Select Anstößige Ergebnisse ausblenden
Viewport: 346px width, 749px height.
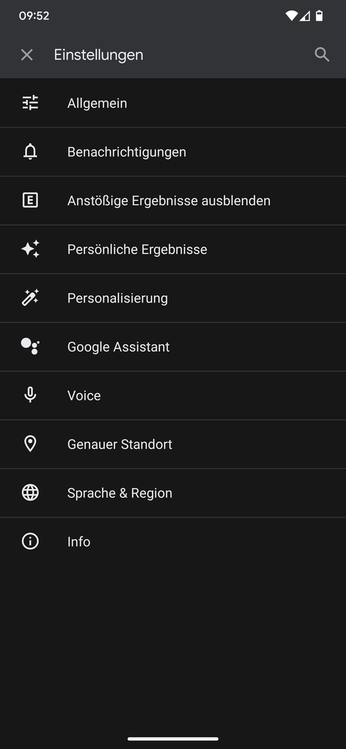[173, 200]
